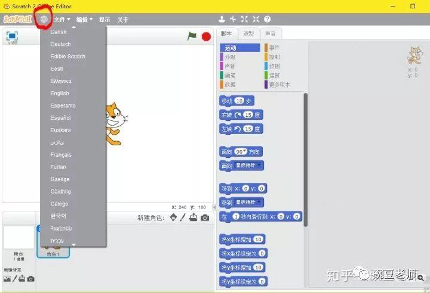
Task: Click the 提示 menu item
Action: pos(105,20)
